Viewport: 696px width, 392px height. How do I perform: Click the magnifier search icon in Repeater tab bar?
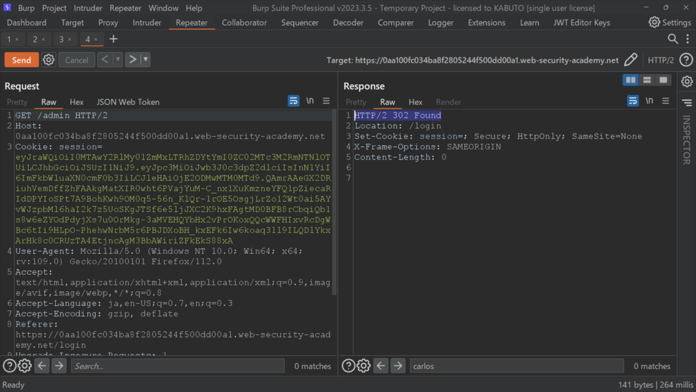(x=673, y=39)
